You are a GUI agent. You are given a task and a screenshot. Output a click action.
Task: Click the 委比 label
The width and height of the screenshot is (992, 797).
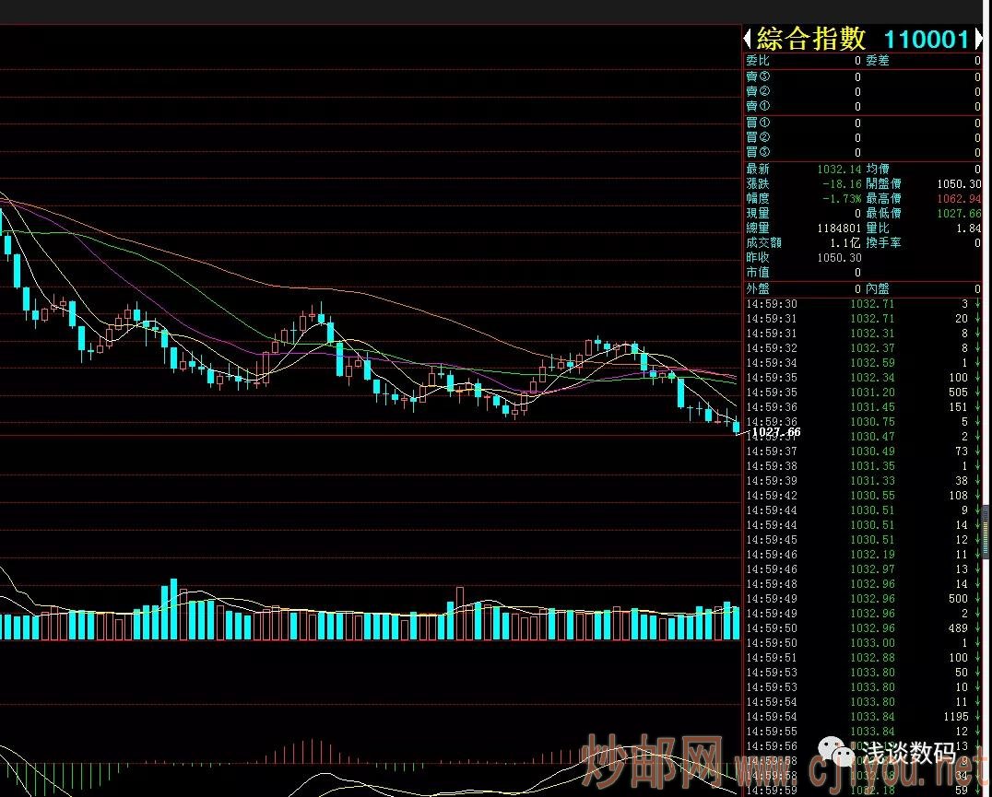(x=758, y=61)
